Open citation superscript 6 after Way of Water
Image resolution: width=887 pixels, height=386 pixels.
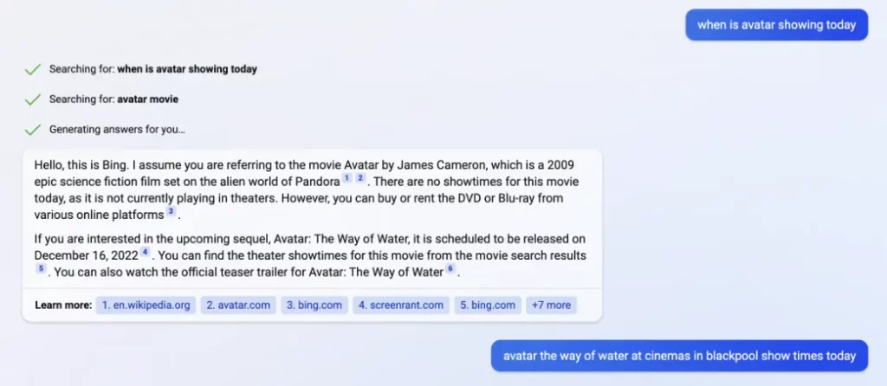[450, 268]
